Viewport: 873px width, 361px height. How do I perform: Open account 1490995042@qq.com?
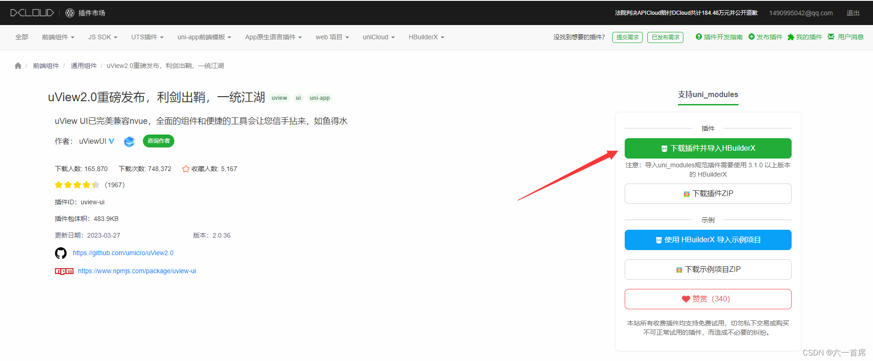[x=801, y=13]
